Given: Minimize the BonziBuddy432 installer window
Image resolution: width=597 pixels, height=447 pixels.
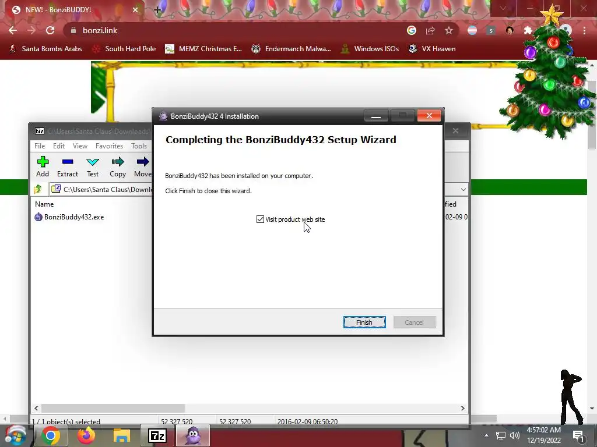Looking at the screenshot, I should (x=376, y=116).
